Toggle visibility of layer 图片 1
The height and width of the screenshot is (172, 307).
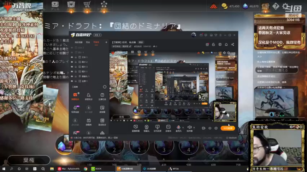point(72,71)
